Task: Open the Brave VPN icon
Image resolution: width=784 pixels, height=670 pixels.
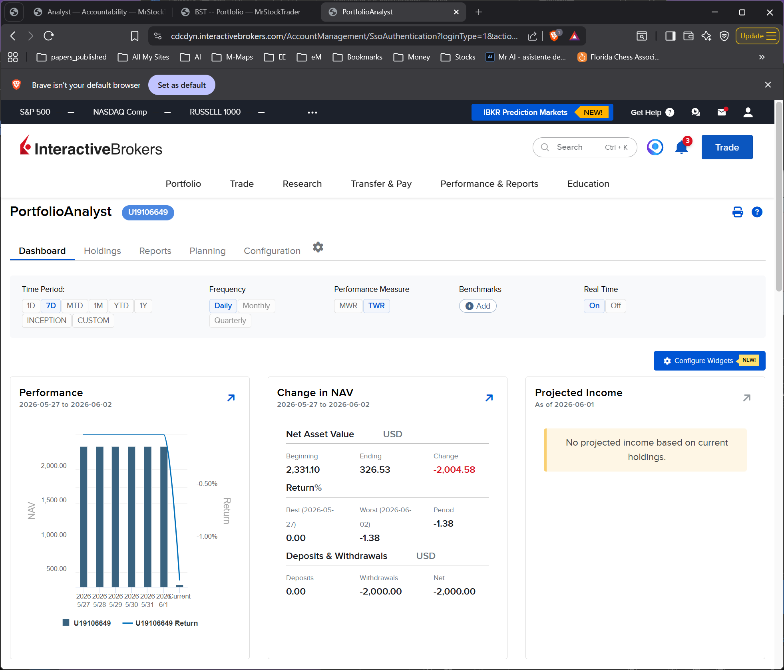Action: [x=724, y=36]
